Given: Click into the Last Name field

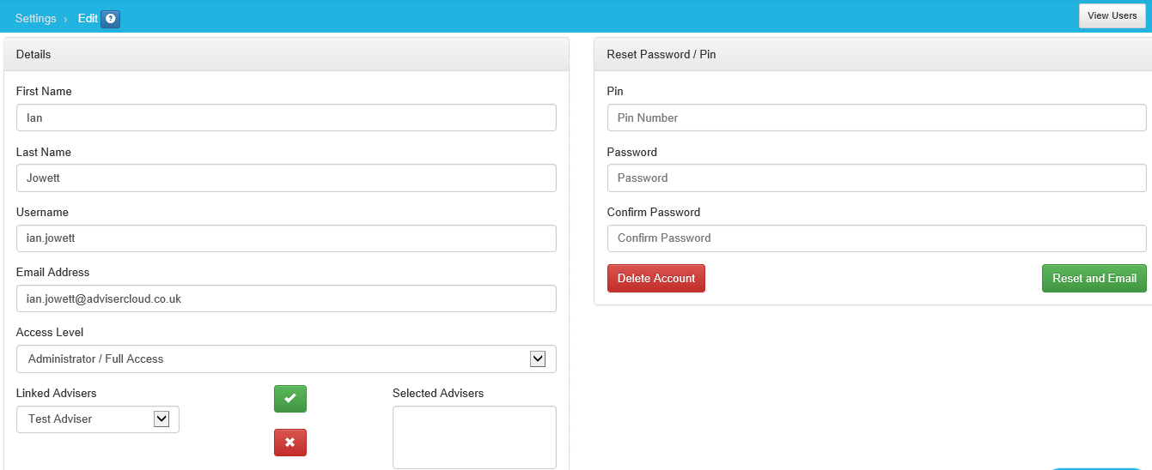Looking at the screenshot, I should pyautogui.click(x=286, y=178).
